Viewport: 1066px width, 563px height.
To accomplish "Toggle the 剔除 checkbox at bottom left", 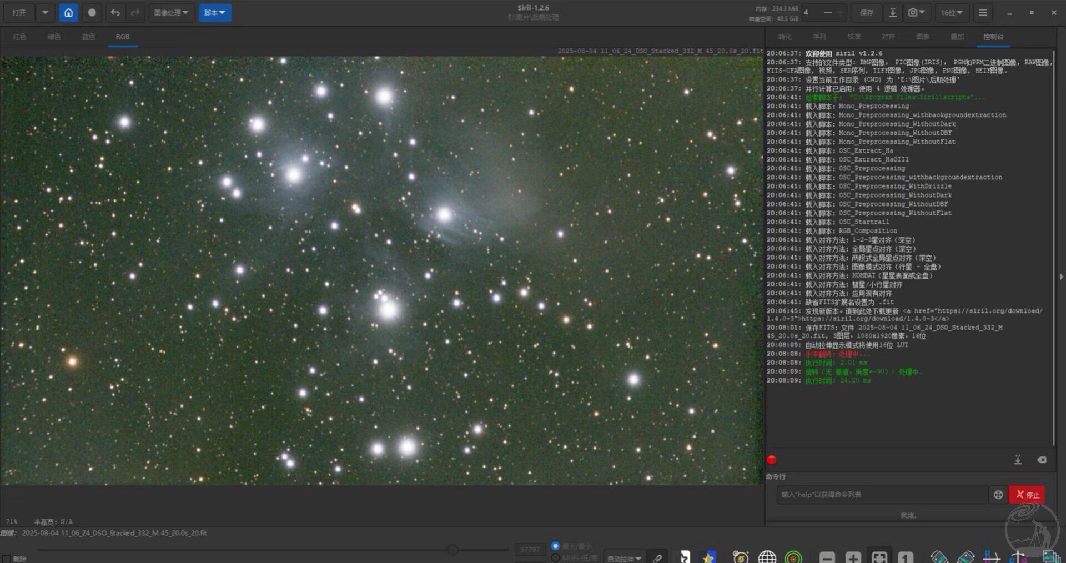I will [x=7, y=559].
